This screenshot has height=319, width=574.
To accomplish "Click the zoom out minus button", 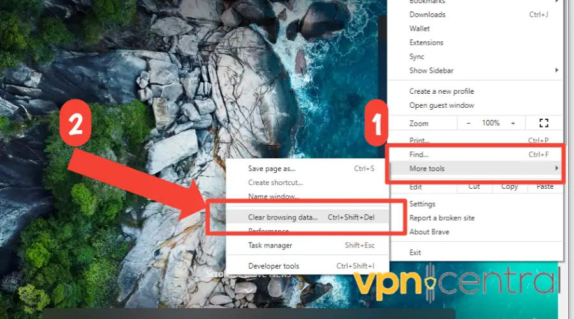I will (469, 123).
